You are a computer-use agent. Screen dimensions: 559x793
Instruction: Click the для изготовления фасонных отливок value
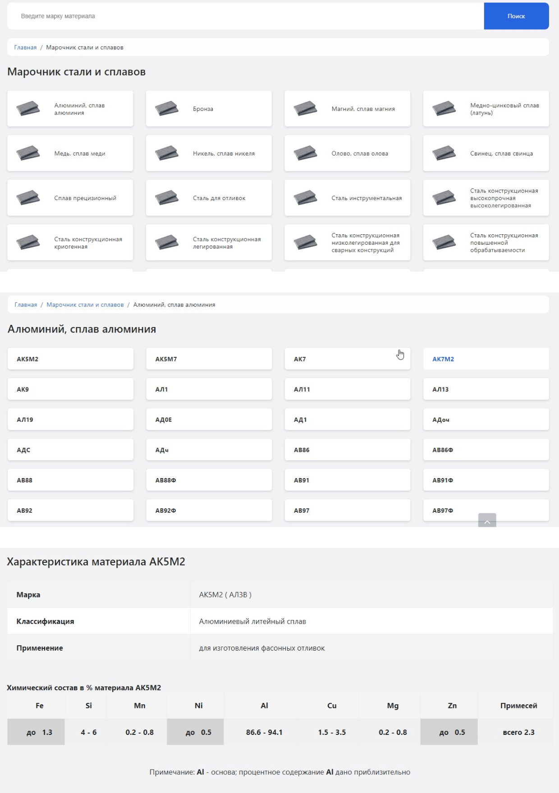[262, 648]
